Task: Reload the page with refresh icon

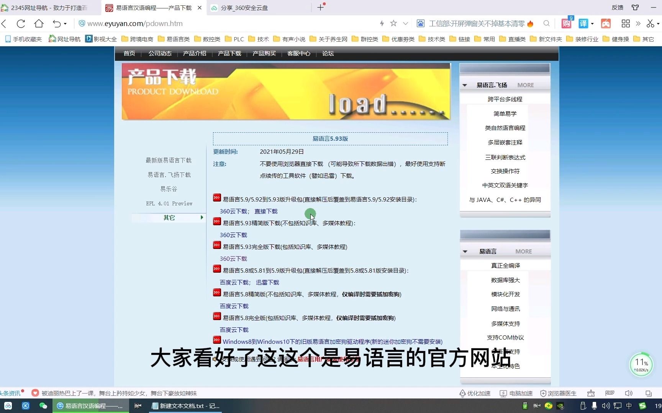Action: 21,24
